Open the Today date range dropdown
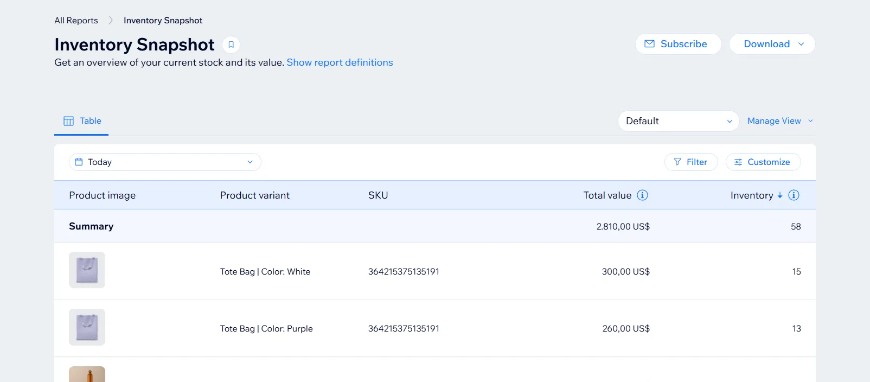Image resolution: width=870 pixels, height=382 pixels. tap(165, 162)
